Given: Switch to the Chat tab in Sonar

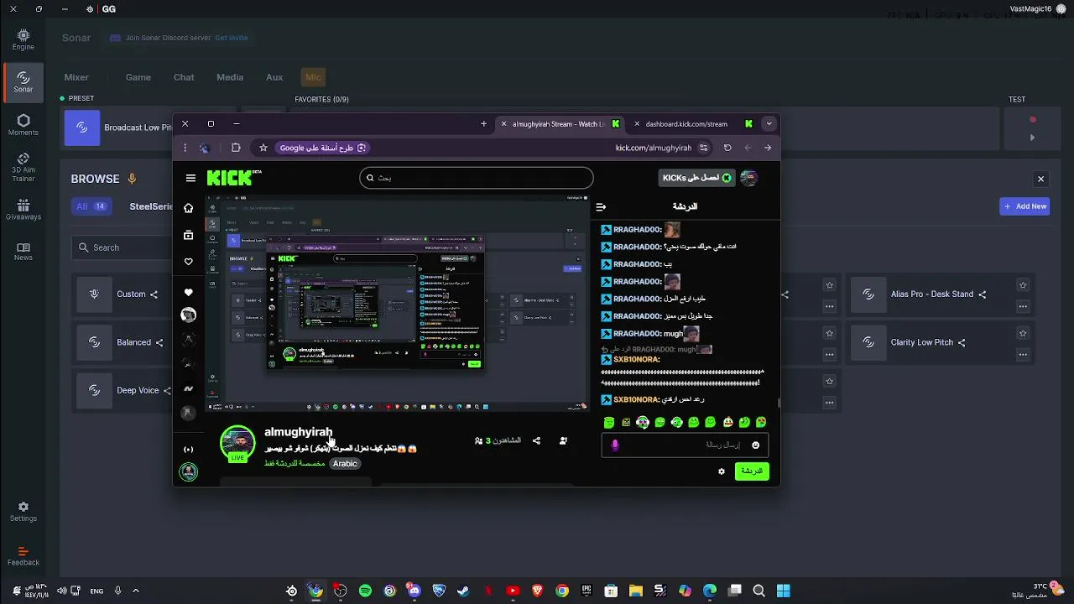Looking at the screenshot, I should pos(184,77).
